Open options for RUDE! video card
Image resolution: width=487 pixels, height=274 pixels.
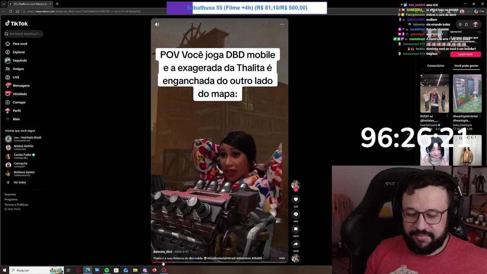(x=447, y=116)
